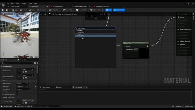The width and height of the screenshot is (195, 110).
Task: Open the Preview State dropdown
Action: coord(82,10)
